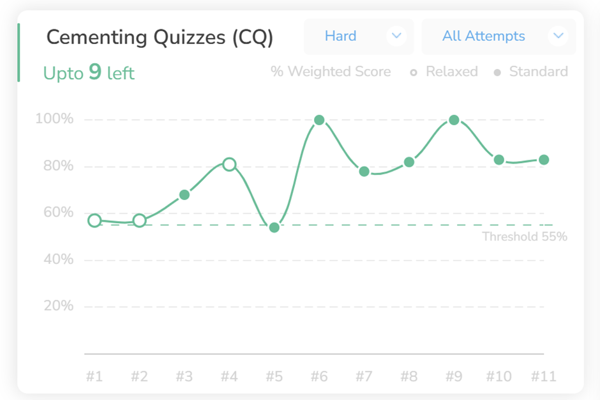Click the Upto 9 left text
The height and width of the screenshot is (400, 600).
point(89,73)
